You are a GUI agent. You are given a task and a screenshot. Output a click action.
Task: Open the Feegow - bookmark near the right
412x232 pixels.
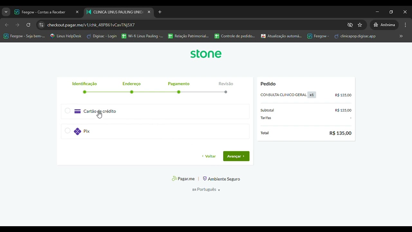(318, 36)
